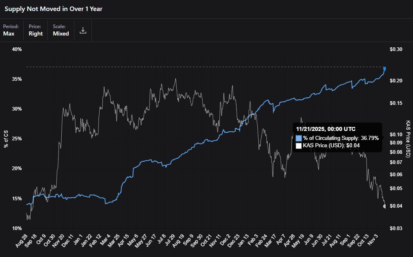Click the 40% left axis label

point(17,49)
